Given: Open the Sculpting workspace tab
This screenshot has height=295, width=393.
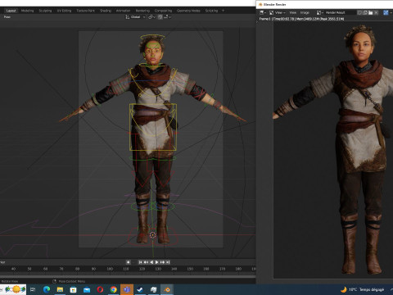Looking at the screenshot, I should 45,11.
